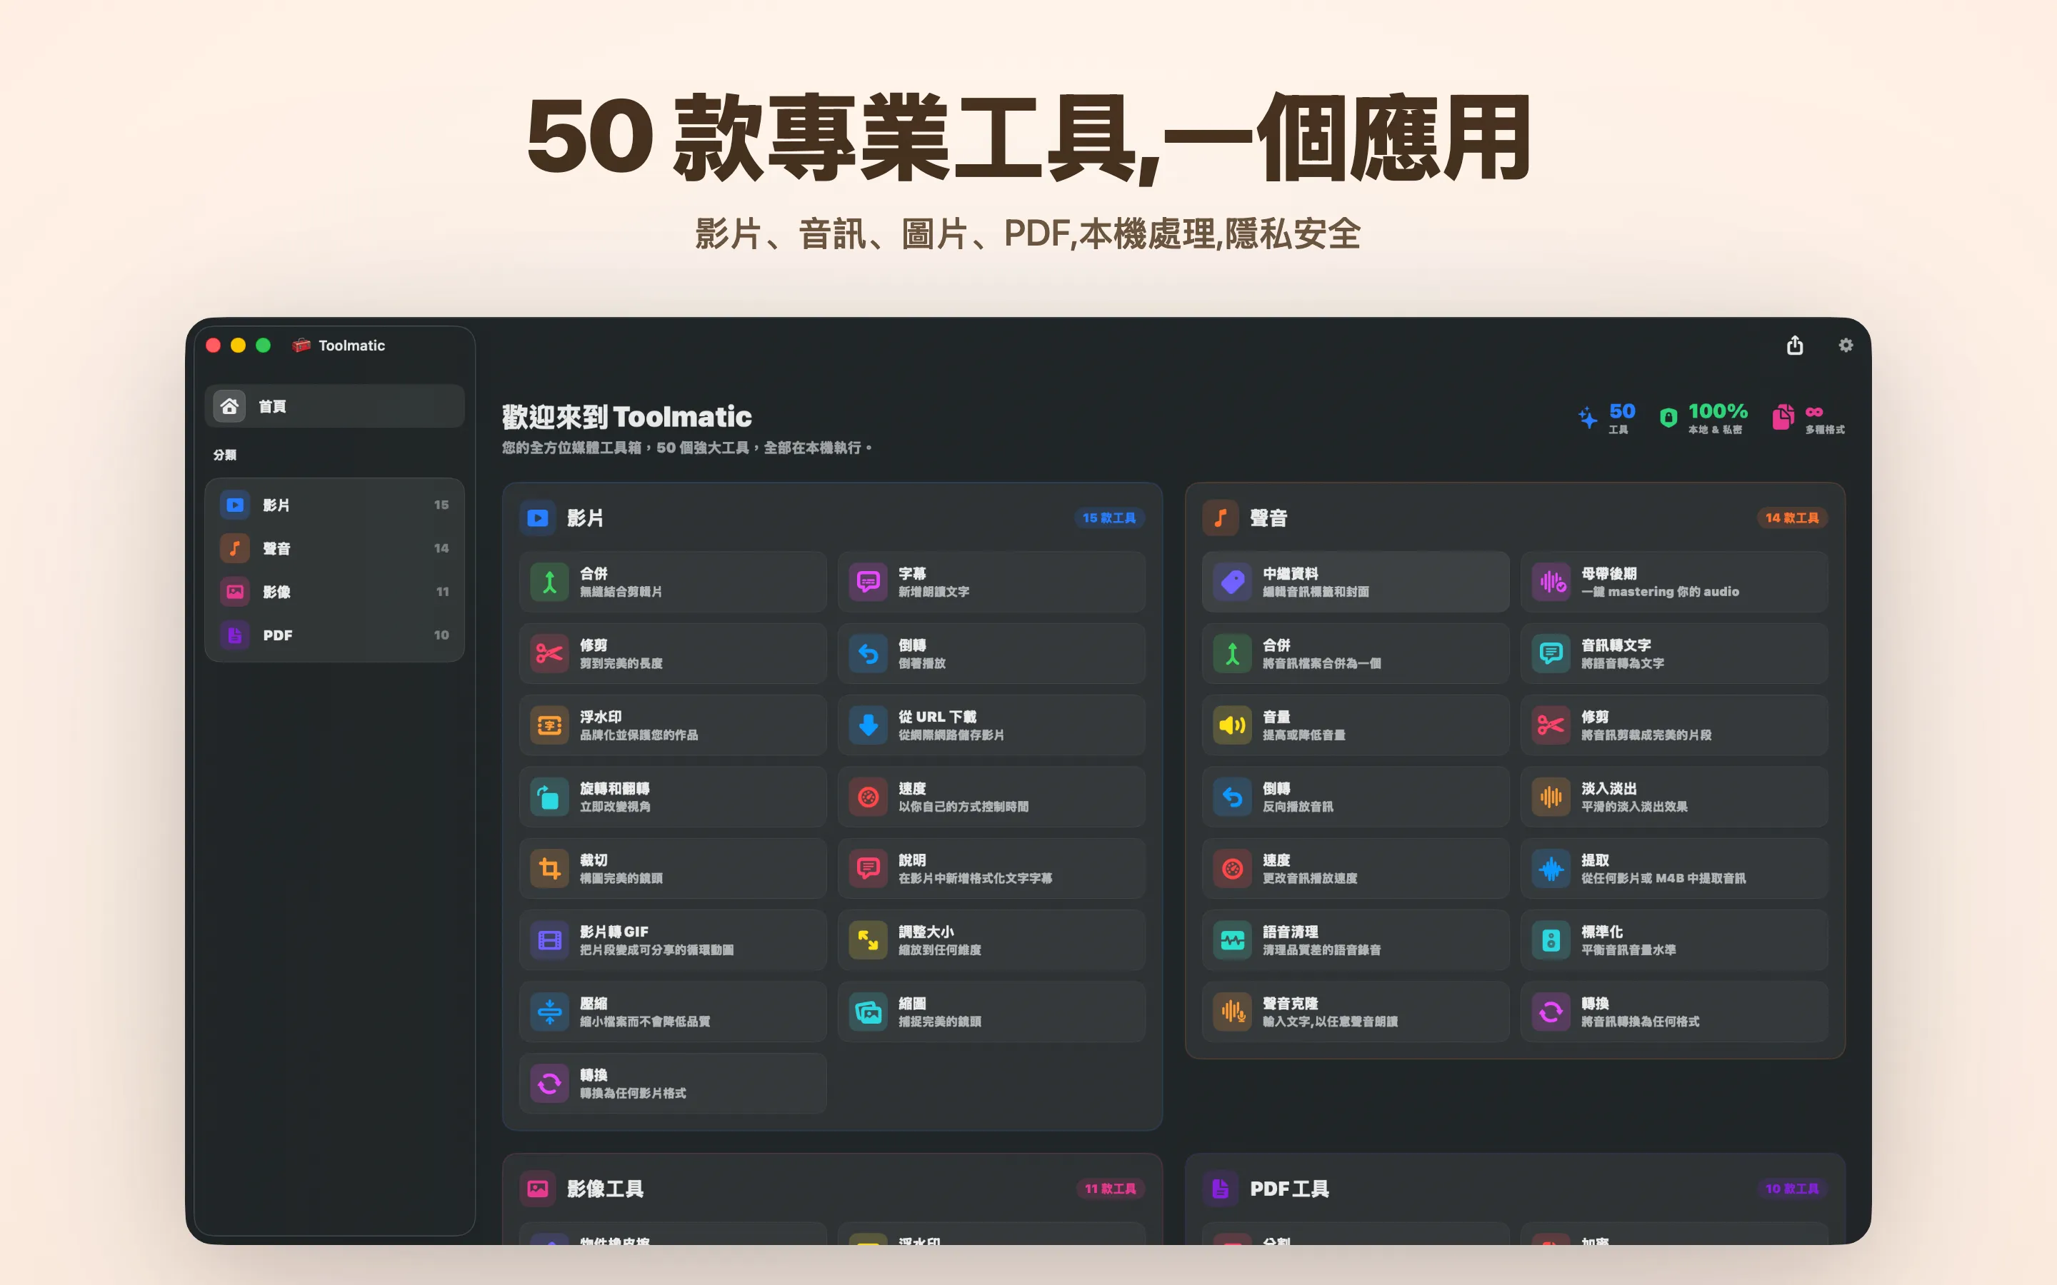Open settings gear icon
The image size is (2057, 1285).
[x=1846, y=345]
